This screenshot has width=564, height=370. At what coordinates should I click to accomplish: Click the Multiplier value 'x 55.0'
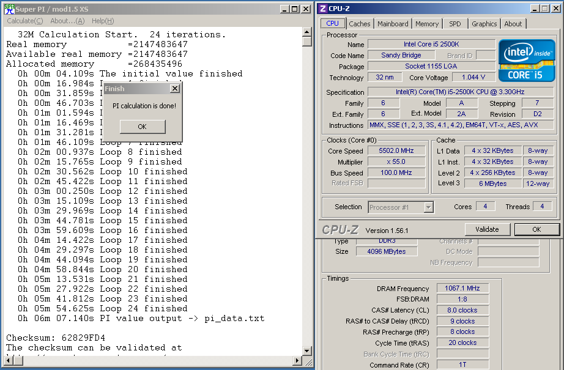396,162
